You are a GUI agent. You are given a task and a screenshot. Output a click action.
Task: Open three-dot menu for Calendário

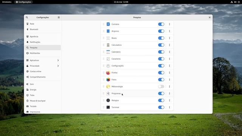(169, 52)
